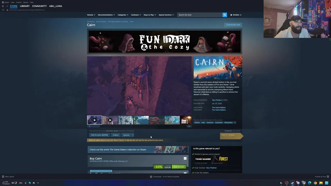Open Steam from the Windows taskbar

[292, 183]
